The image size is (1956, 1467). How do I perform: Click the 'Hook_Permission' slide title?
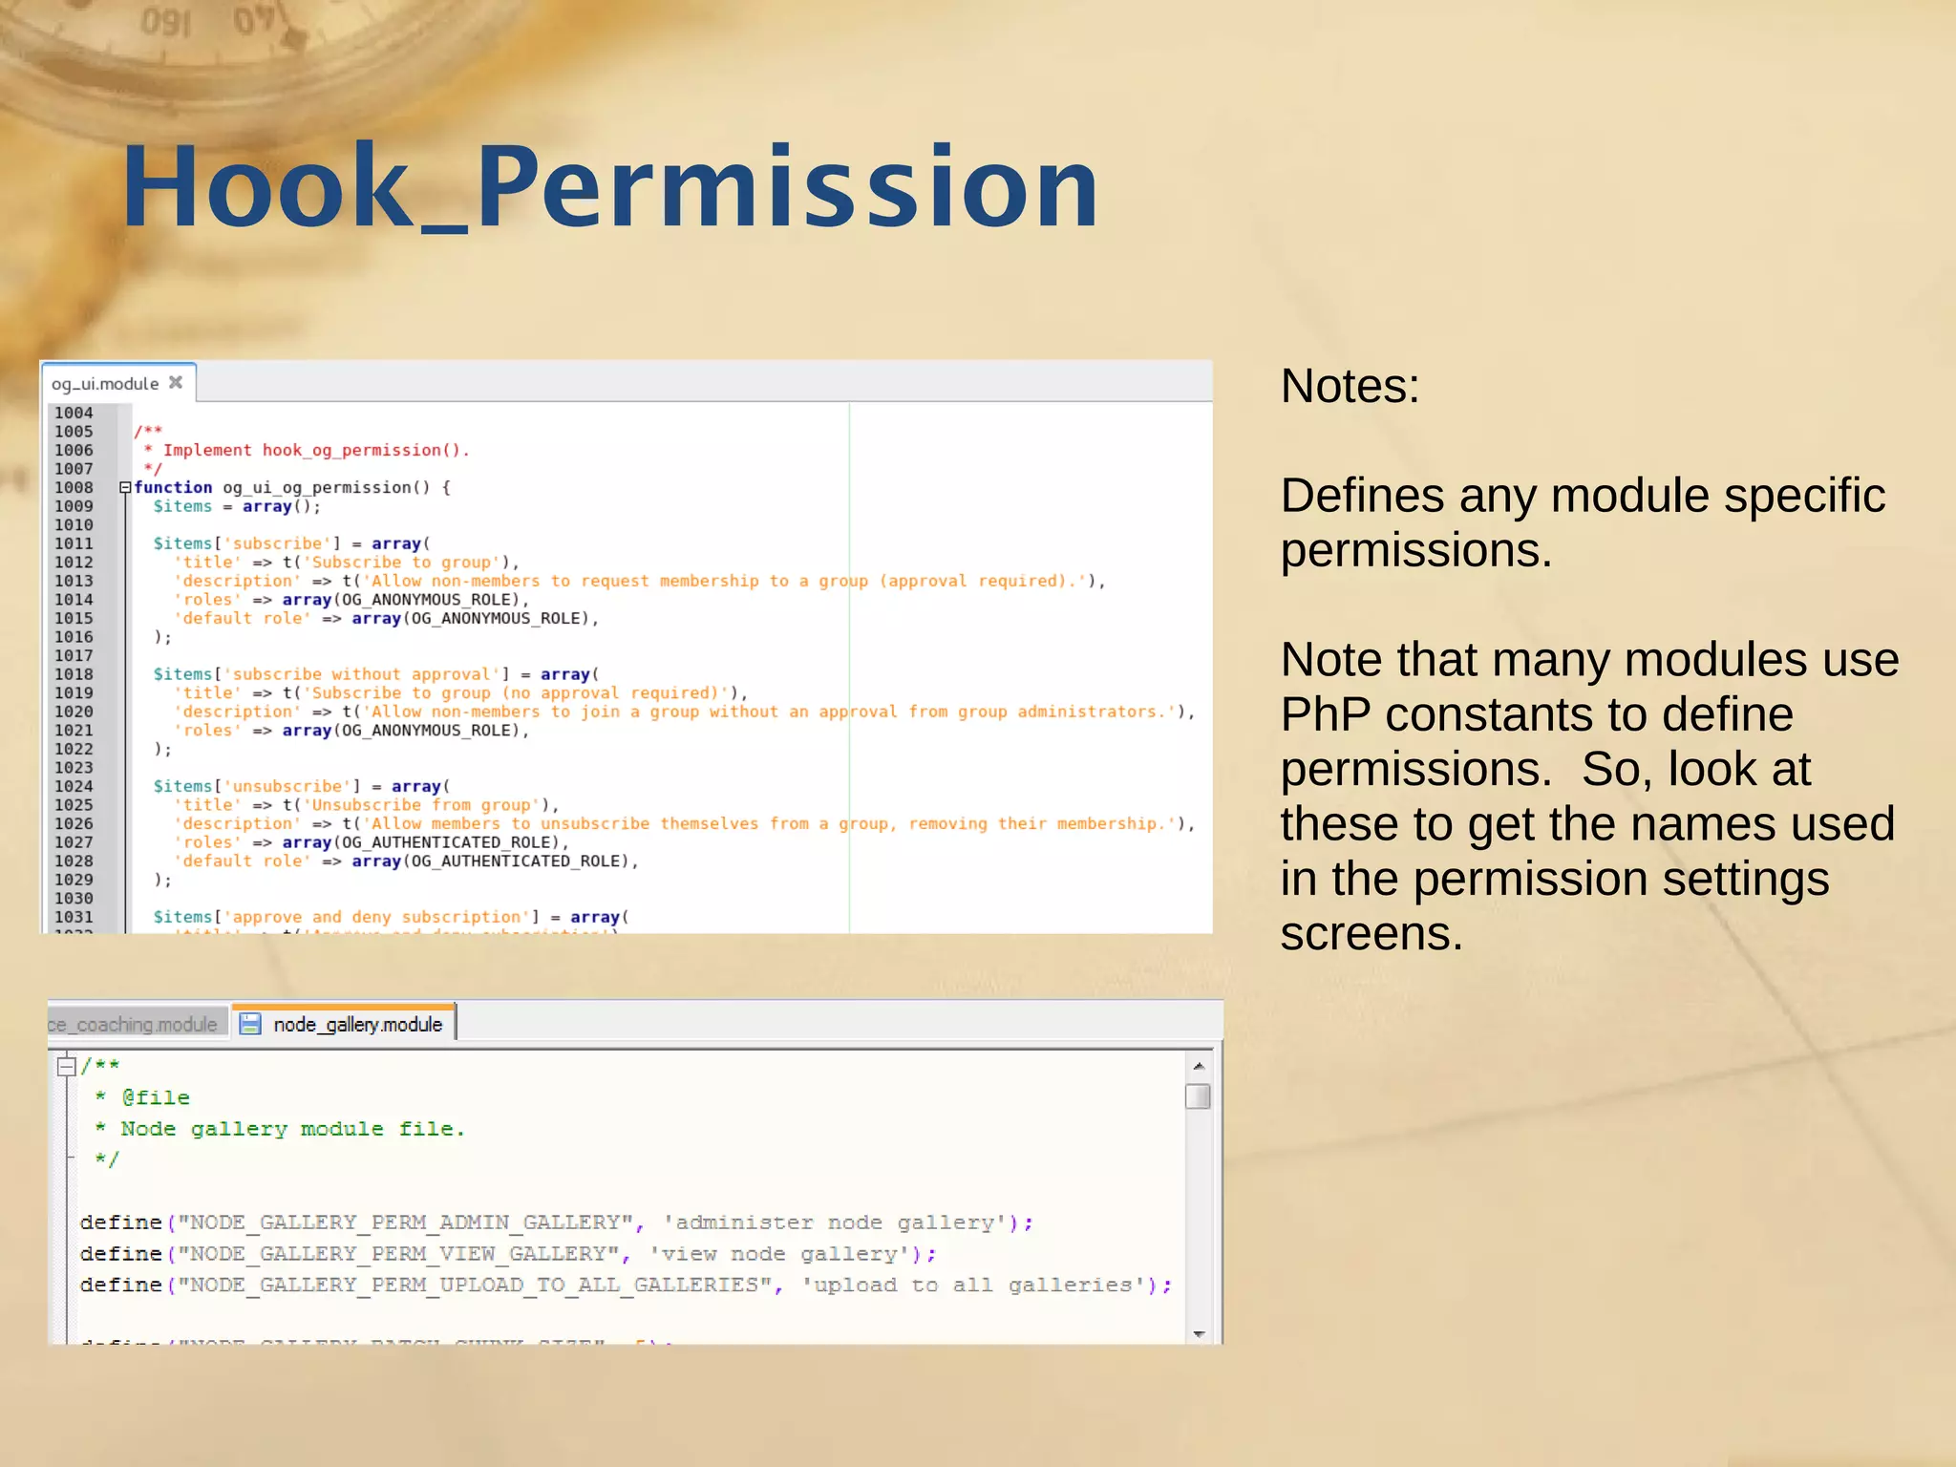[611, 187]
